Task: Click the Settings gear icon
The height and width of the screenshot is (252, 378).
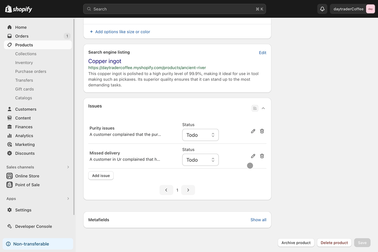Action: 9,210
